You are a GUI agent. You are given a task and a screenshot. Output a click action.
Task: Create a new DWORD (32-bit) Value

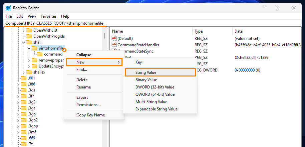click(160, 87)
